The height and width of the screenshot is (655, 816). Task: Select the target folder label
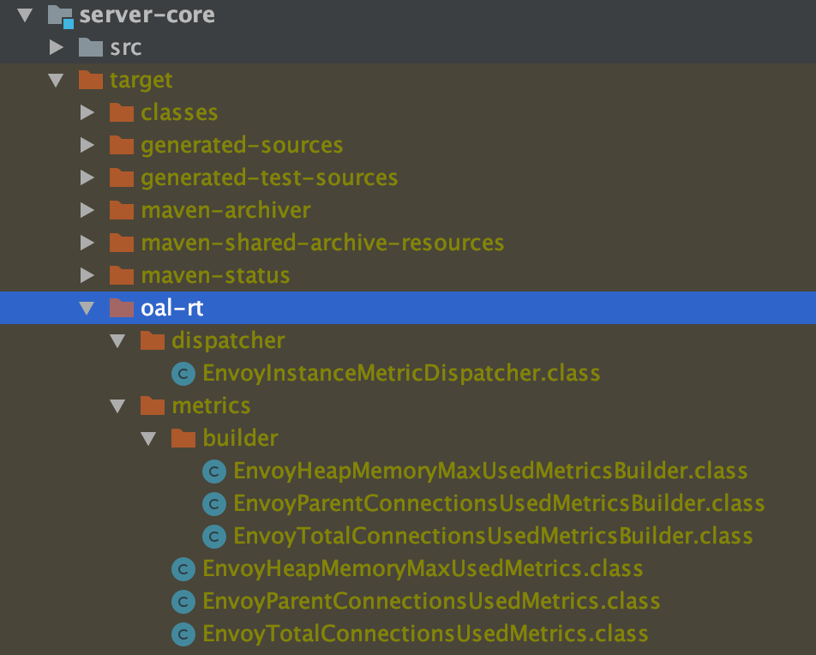141,81
